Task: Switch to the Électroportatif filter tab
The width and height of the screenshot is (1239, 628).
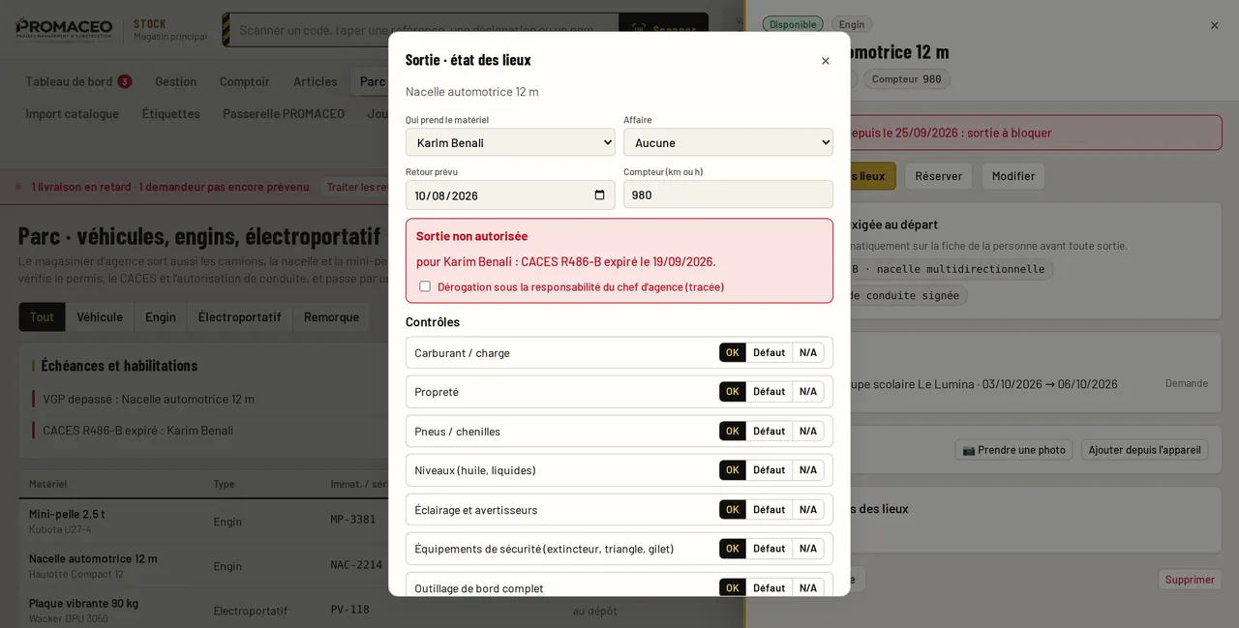Action: pyautogui.click(x=239, y=317)
